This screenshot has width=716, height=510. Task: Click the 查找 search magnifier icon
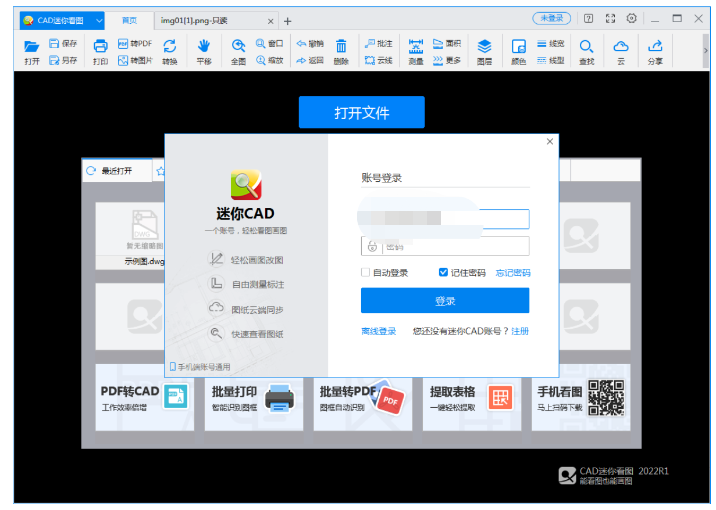(587, 46)
